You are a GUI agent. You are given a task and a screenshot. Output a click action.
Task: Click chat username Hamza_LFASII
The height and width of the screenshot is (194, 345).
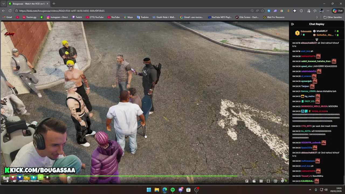[x=308, y=91]
